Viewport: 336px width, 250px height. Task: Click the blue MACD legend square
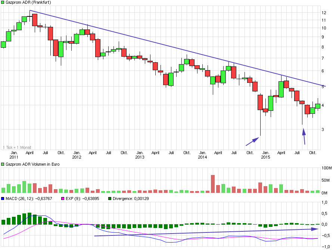[3, 199]
